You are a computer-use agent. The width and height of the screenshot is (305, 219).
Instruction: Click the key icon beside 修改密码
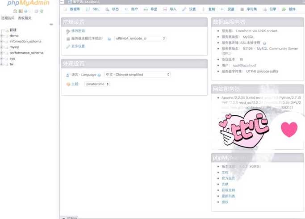tap(68, 31)
